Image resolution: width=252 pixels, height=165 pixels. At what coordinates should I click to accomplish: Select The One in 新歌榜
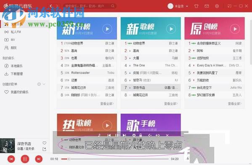pos(151,66)
